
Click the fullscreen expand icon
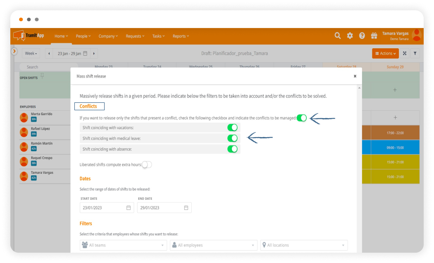point(405,53)
